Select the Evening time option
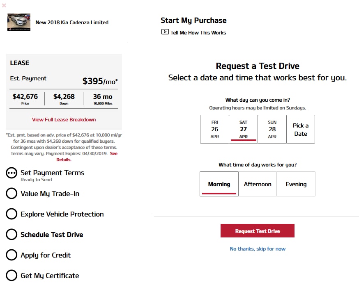This screenshot has width=359, height=285. tap(296, 184)
